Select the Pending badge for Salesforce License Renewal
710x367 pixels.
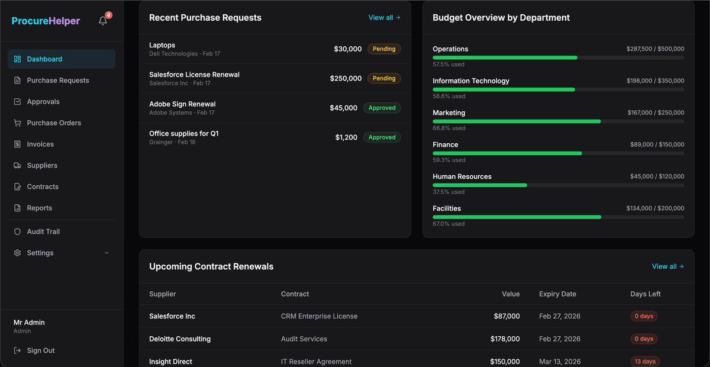coord(383,78)
